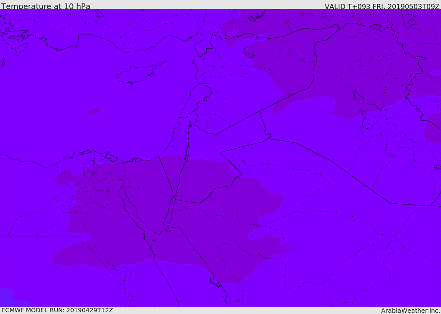Click the 'Temperature at 10 hPa' title

tap(46, 6)
